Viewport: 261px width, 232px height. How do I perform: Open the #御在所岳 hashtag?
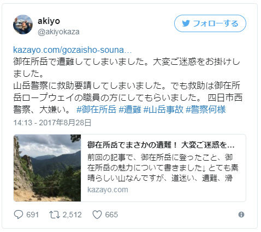point(96,109)
